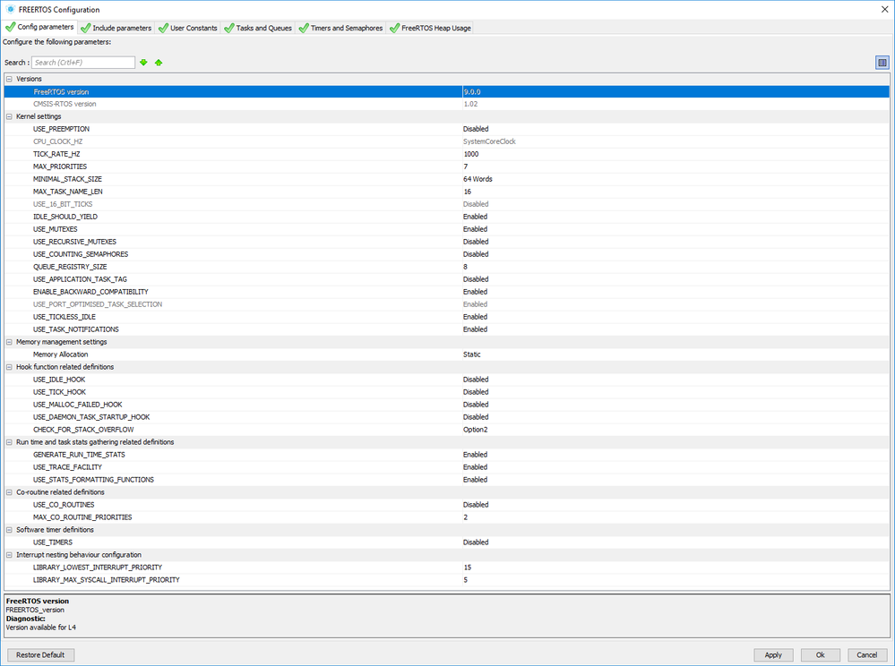Click the USE_TIMERS Disabled value
895x666 pixels.
(476, 543)
